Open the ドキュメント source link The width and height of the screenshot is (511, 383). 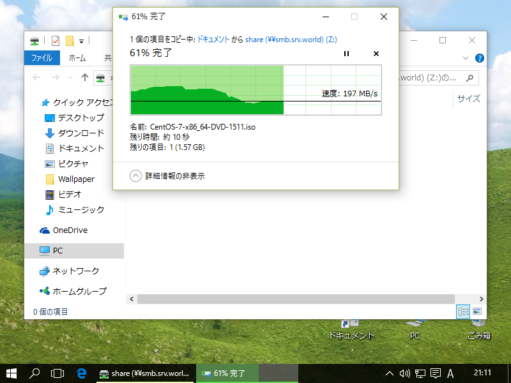point(213,40)
